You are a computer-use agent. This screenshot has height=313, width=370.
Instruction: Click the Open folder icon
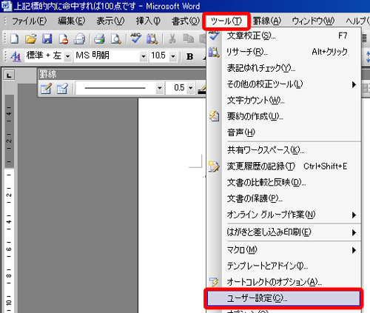click(x=31, y=39)
